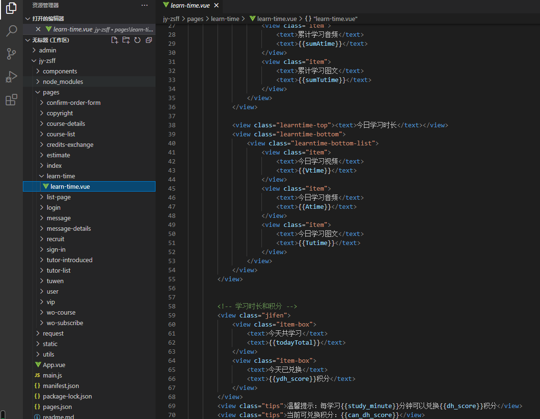540x419 pixels.
Task: Click the "learn-time.vue" symbol breadcrumb
Action: point(332,19)
